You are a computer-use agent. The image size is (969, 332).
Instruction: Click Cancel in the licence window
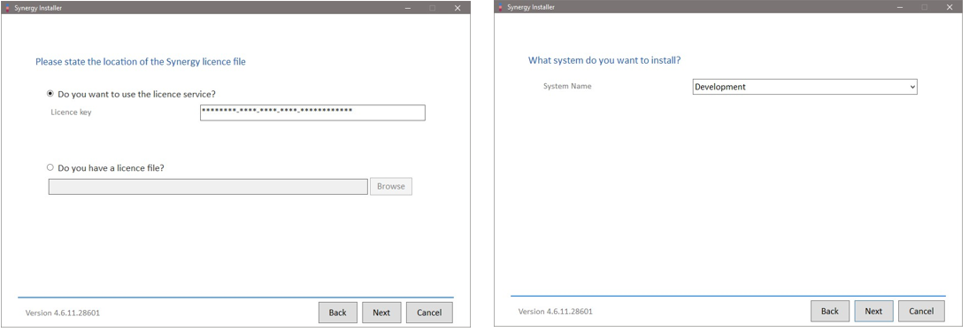(x=429, y=313)
